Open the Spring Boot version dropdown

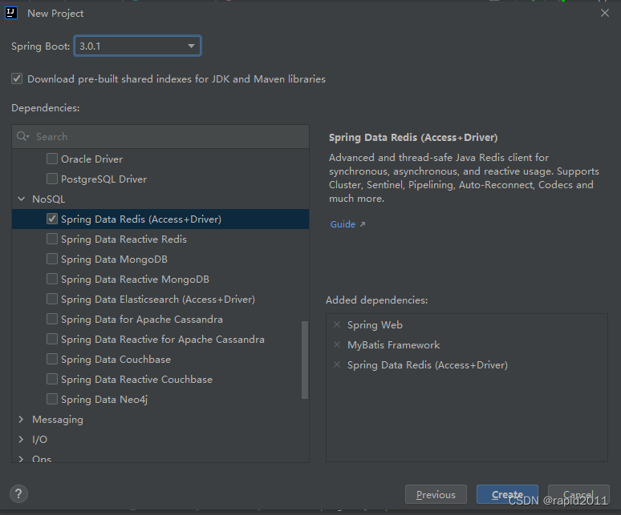tap(137, 46)
